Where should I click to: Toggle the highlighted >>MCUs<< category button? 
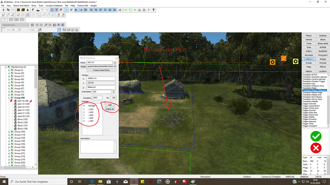[309, 59]
